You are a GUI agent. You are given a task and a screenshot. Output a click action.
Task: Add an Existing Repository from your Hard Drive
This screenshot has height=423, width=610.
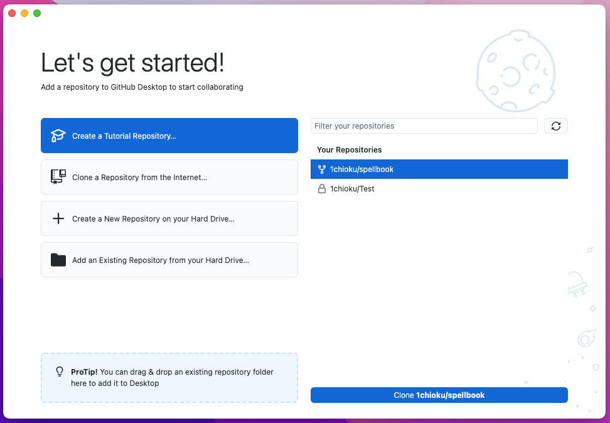pos(169,260)
